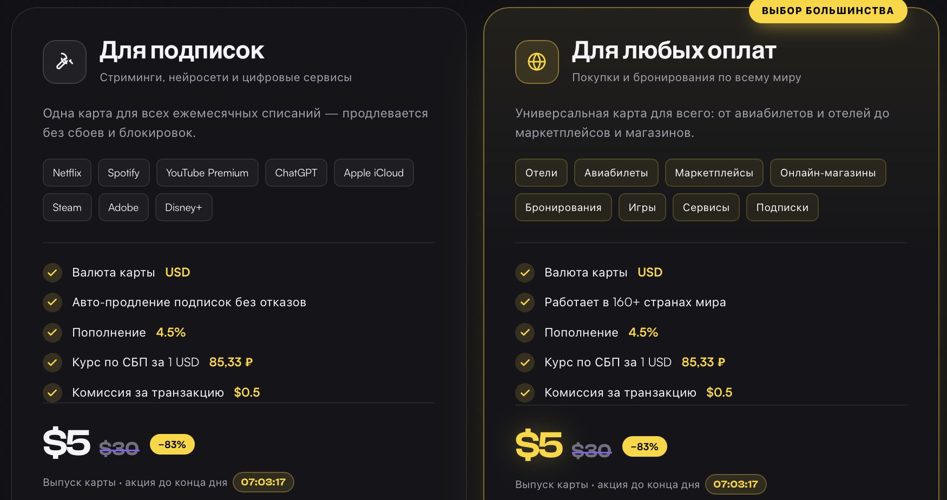Image resolution: width=947 pixels, height=500 pixels.
Task: Click the 07:03:17 countdown timer on right card
Action: 736,484
